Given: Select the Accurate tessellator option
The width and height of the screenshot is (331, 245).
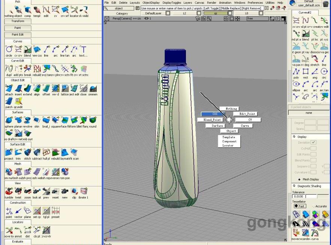Looking at the screenshot, I should (x=319, y=206).
